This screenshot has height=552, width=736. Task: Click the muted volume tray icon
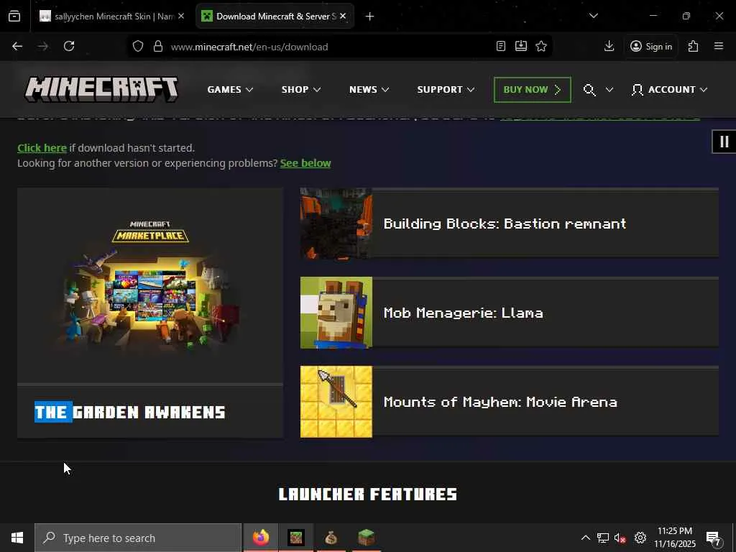click(620, 538)
